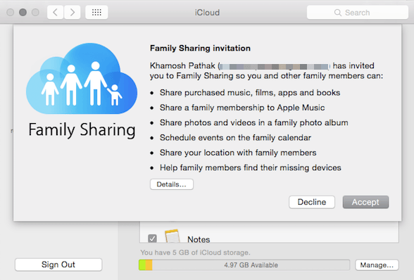Show all preferences grid icon

point(96,12)
